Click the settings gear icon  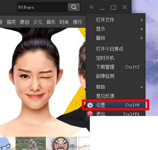(90, 105)
